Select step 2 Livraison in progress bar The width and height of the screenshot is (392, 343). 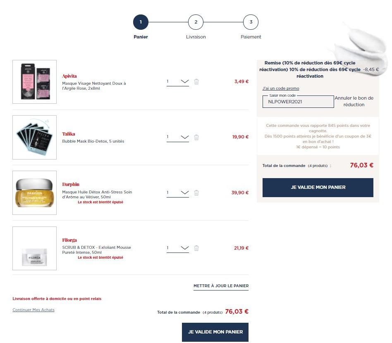(196, 22)
